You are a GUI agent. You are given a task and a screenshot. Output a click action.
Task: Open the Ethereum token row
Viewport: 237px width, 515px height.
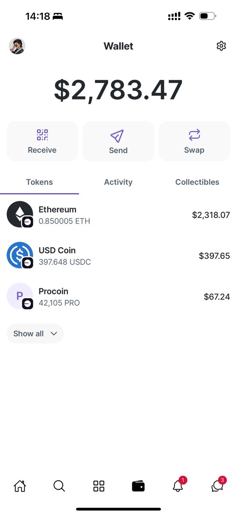click(x=118, y=215)
